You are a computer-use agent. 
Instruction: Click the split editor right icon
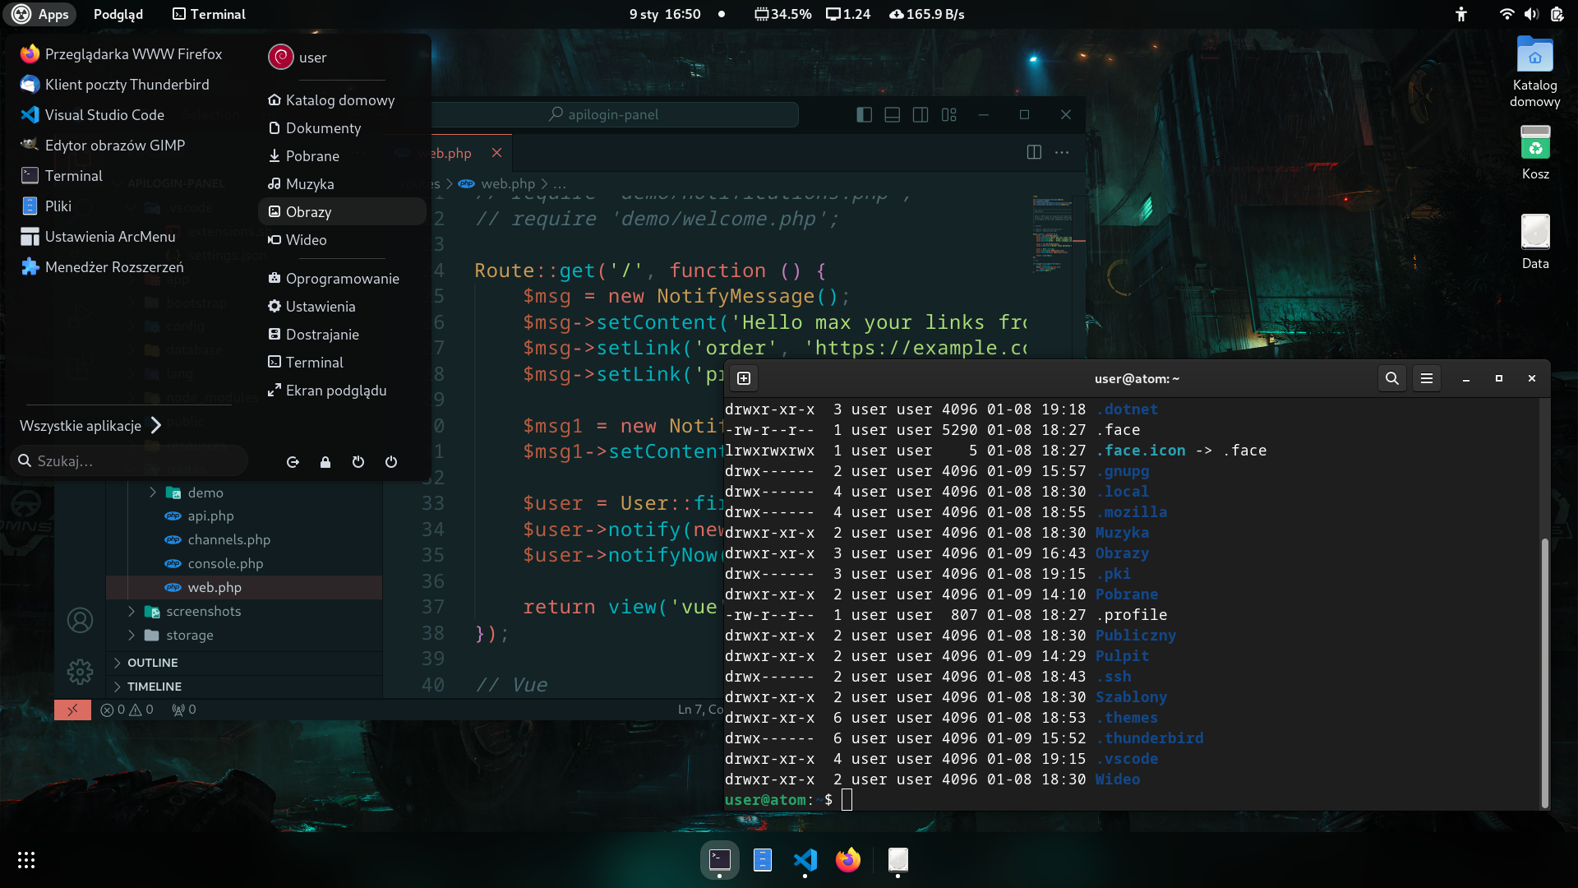1034,152
